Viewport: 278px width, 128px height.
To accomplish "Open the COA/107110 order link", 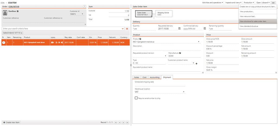I will coord(14,6).
